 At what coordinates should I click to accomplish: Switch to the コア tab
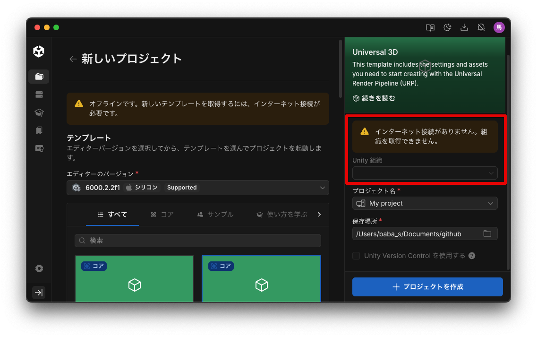coord(162,215)
